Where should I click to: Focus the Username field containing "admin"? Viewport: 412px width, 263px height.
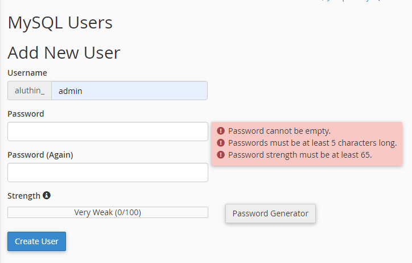[x=129, y=91]
